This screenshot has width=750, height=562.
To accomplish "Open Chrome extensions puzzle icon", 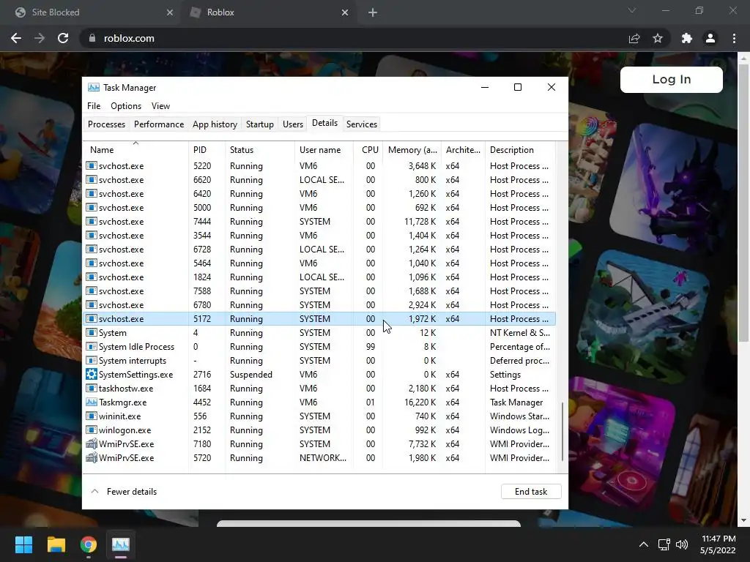I will point(687,38).
